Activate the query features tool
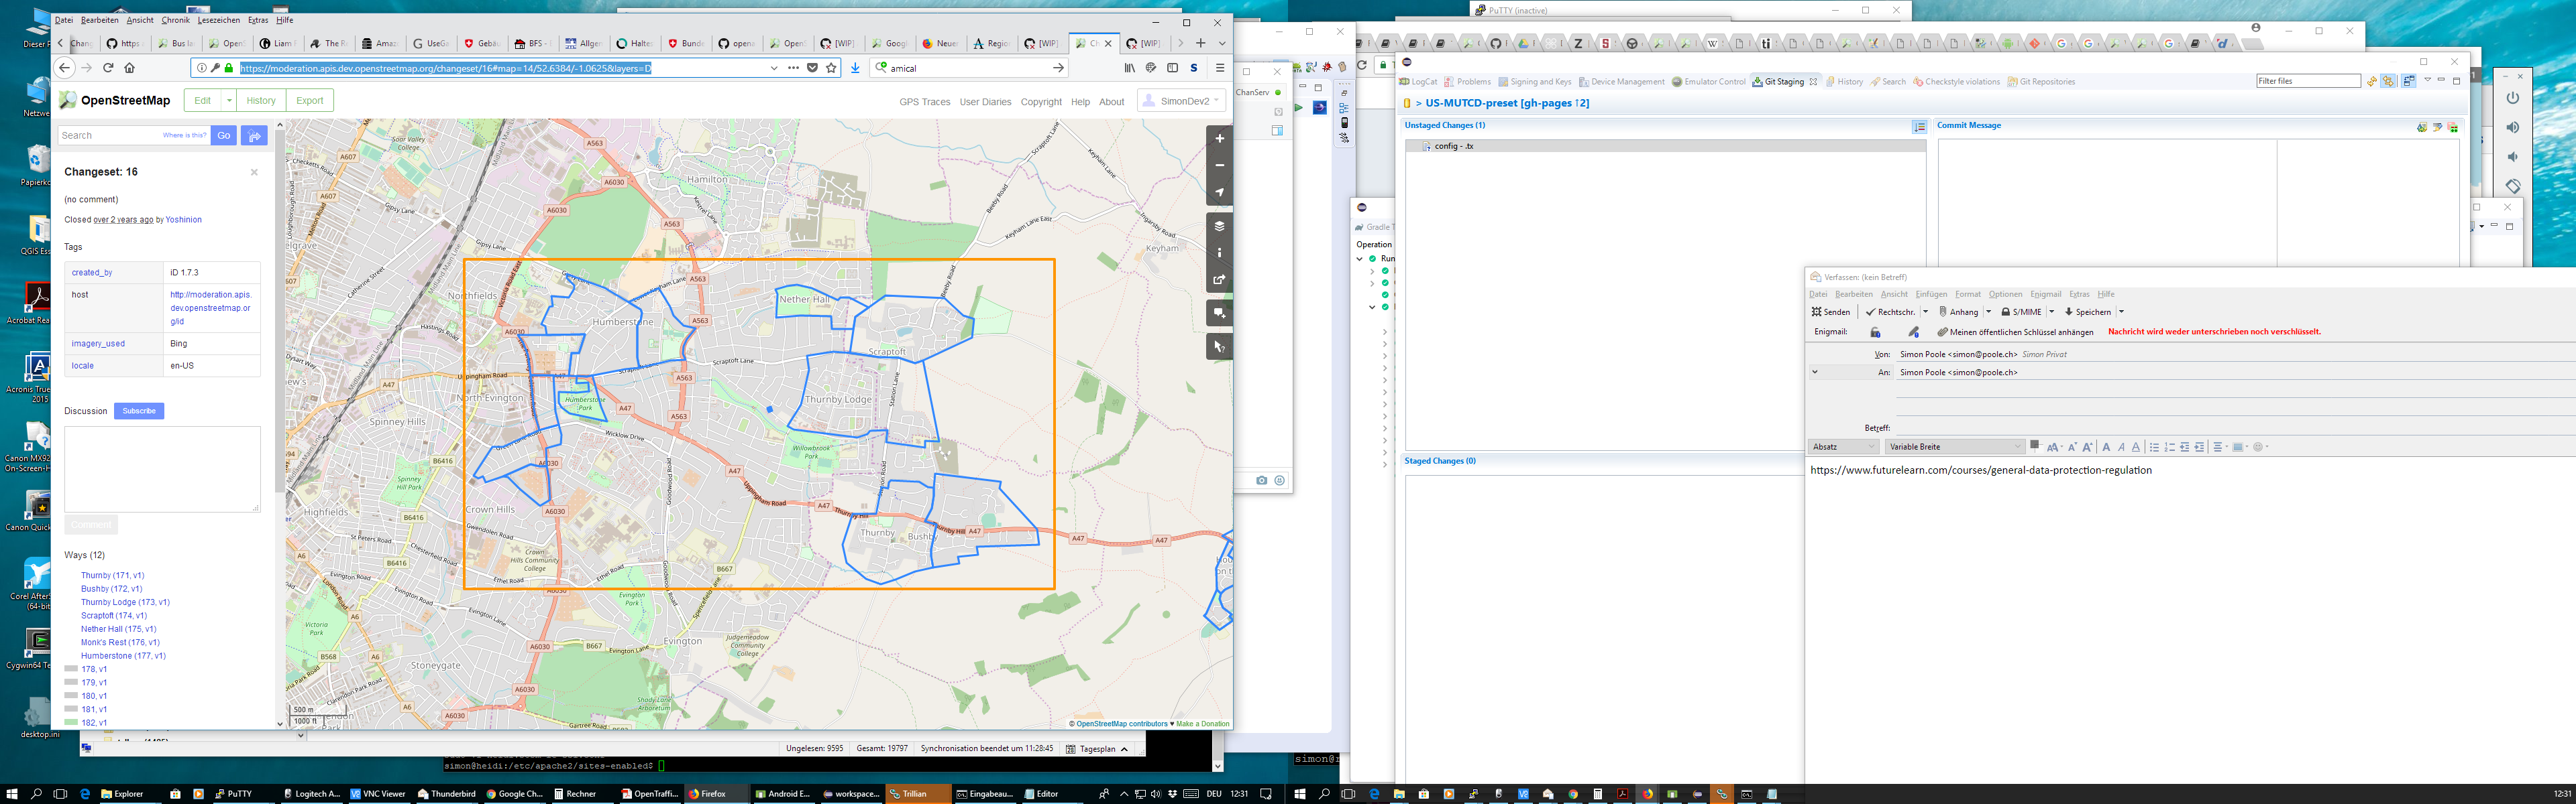Image resolution: width=2576 pixels, height=804 pixels. point(1219,346)
